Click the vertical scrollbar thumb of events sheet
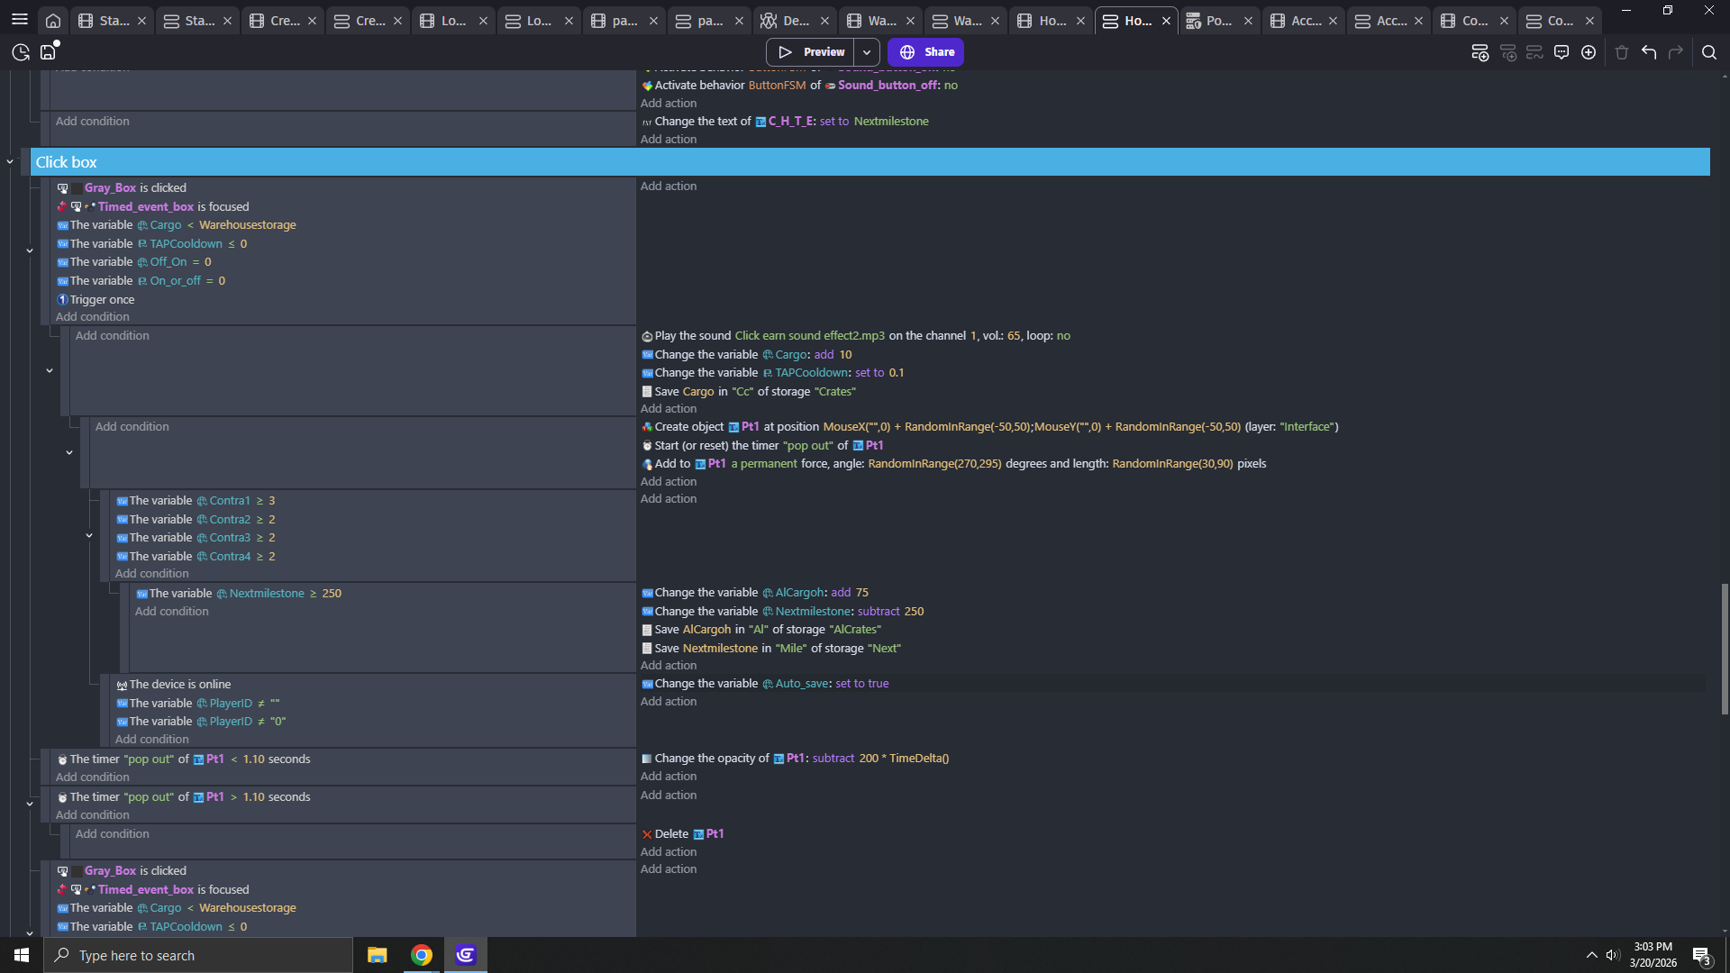Viewport: 1730px width, 973px height. (x=1724, y=649)
